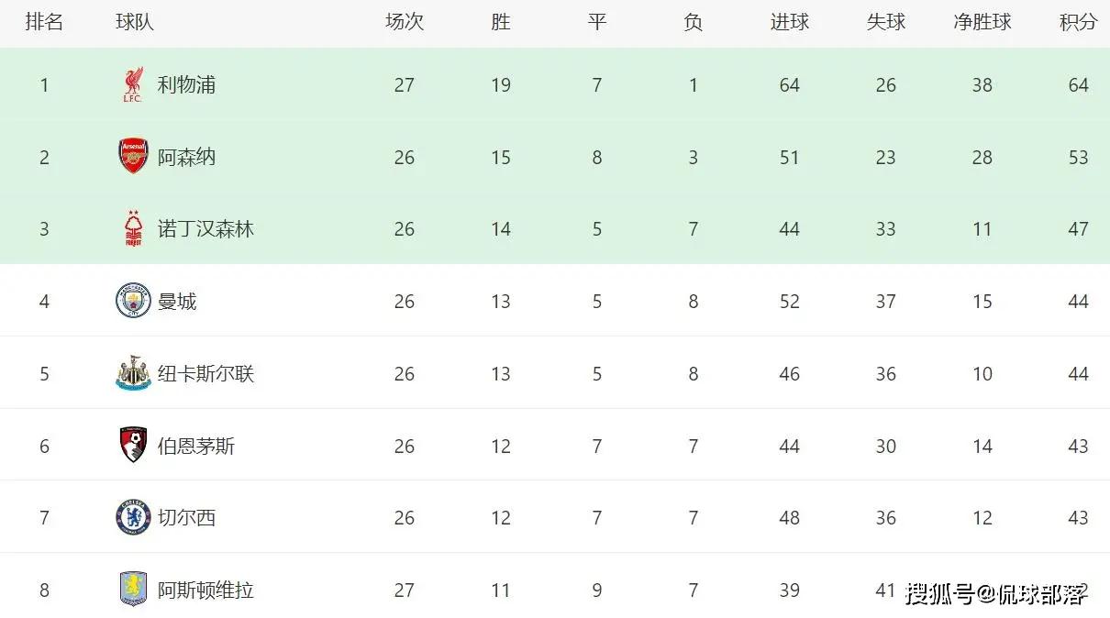Select the 纽卡斯尔联 team name
The image size is (1110, 618).
pos(205,373)
